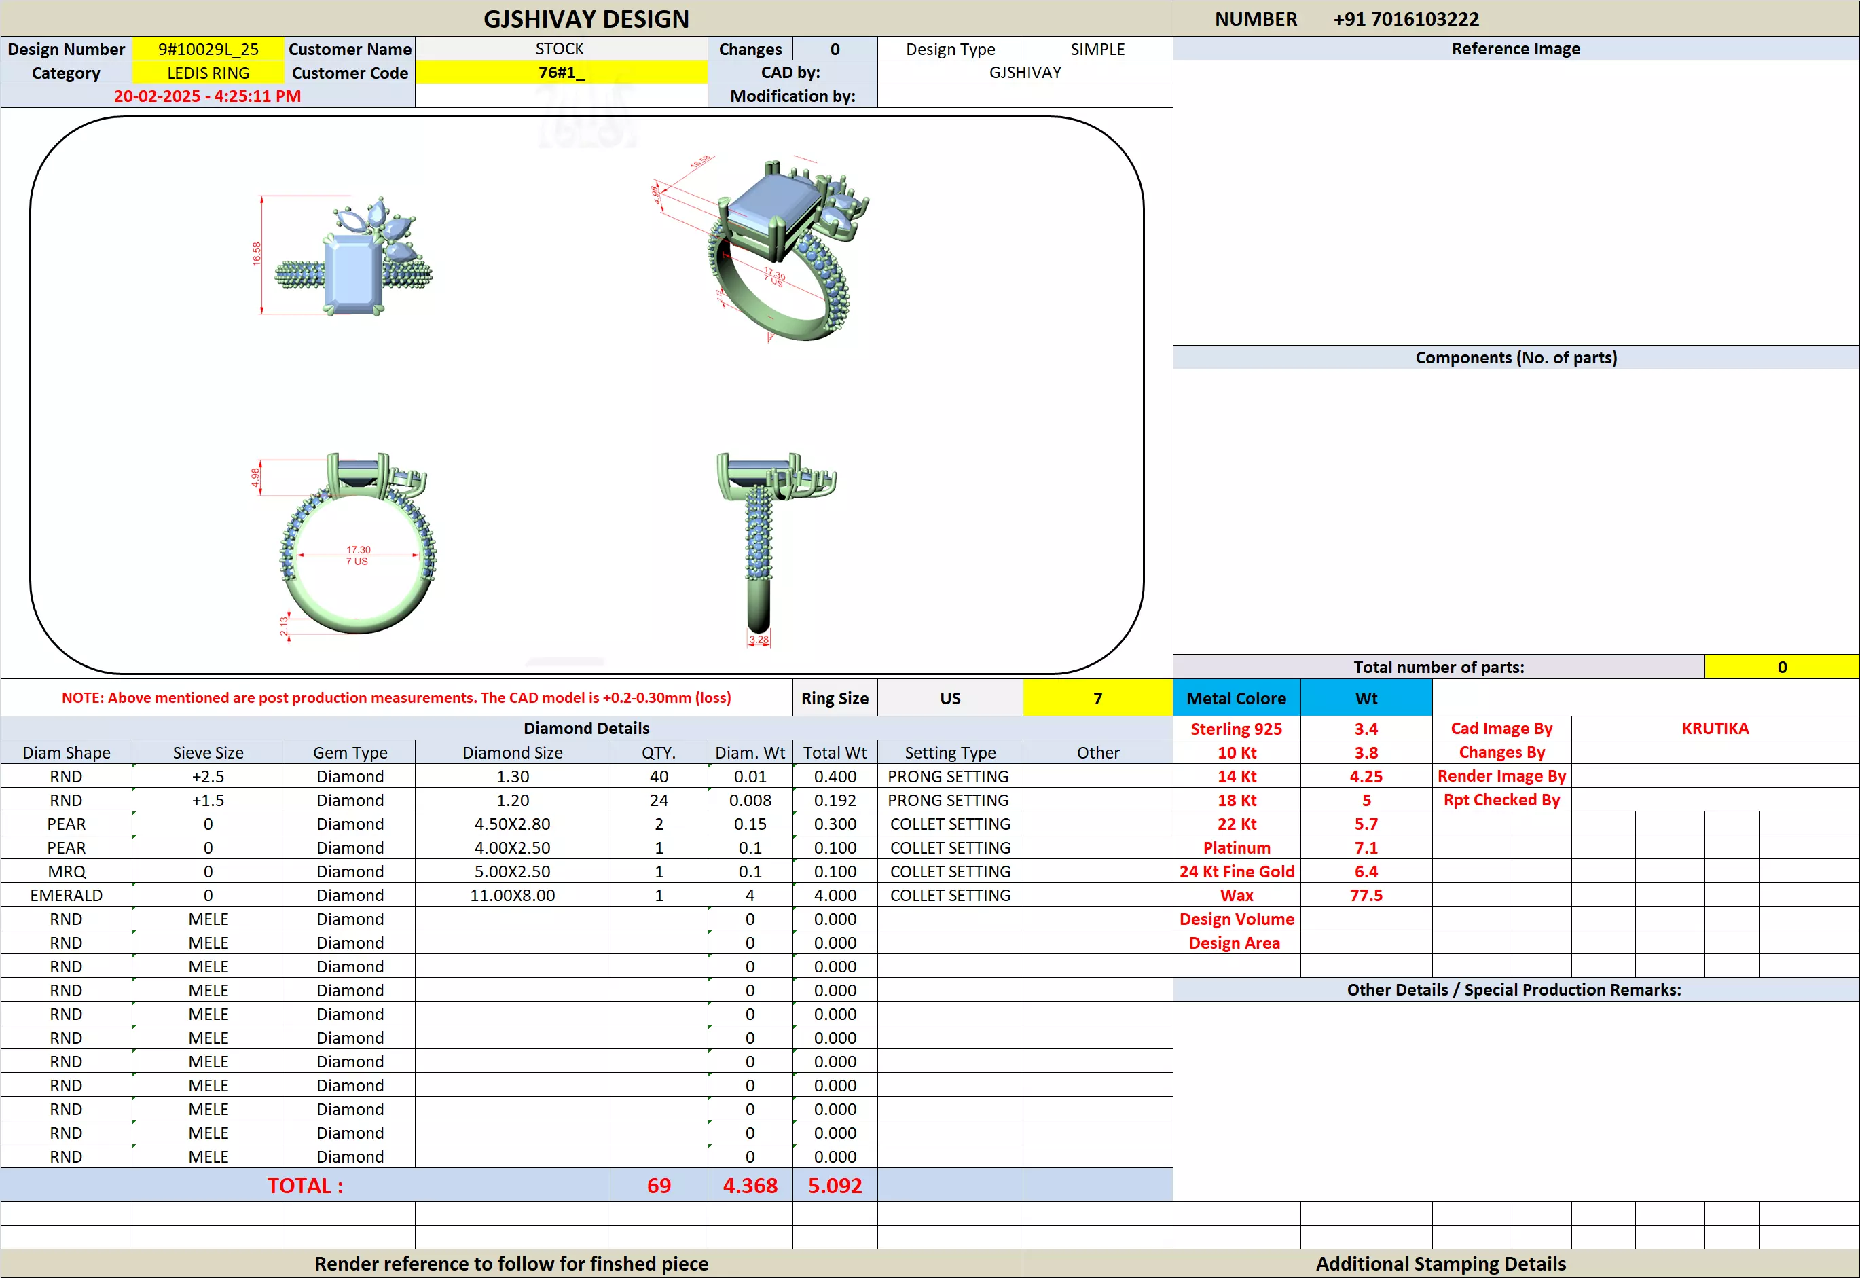This screenshot has height=1278, width=1860.
Task: Click the 11.00X8.00 diamond size cell
Action: pyautogui.click(x=511, y=895)
